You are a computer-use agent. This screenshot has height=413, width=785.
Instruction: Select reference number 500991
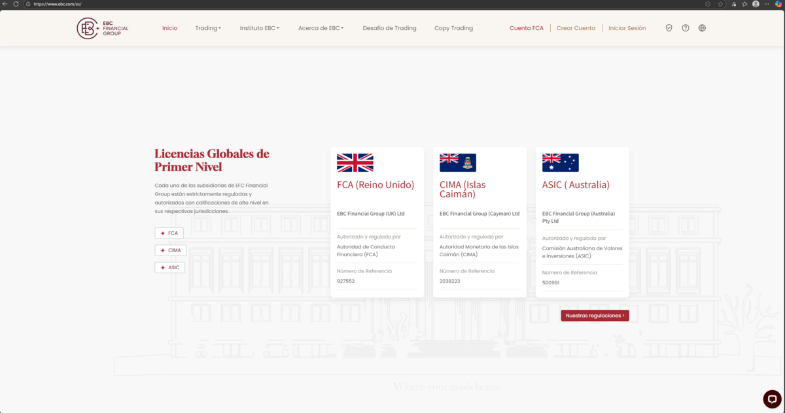coord(551,283)
